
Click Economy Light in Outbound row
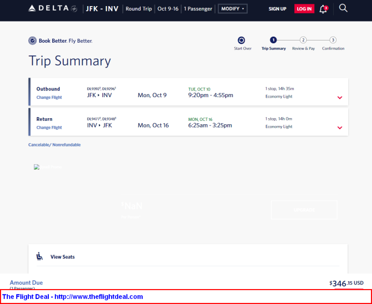point(279,97)
